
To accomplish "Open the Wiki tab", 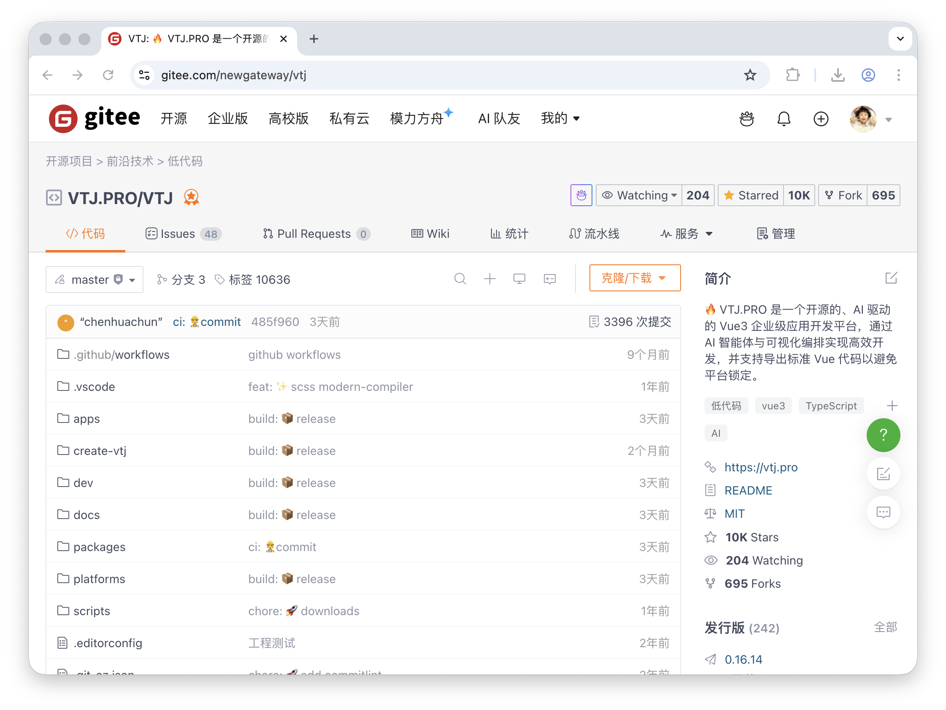I will tap(430, 234).
